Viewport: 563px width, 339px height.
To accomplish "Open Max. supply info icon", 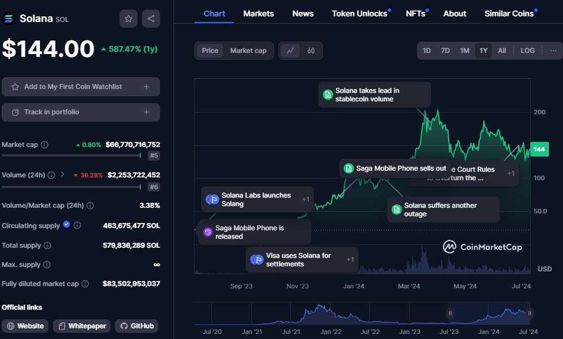I will [47, 265].
